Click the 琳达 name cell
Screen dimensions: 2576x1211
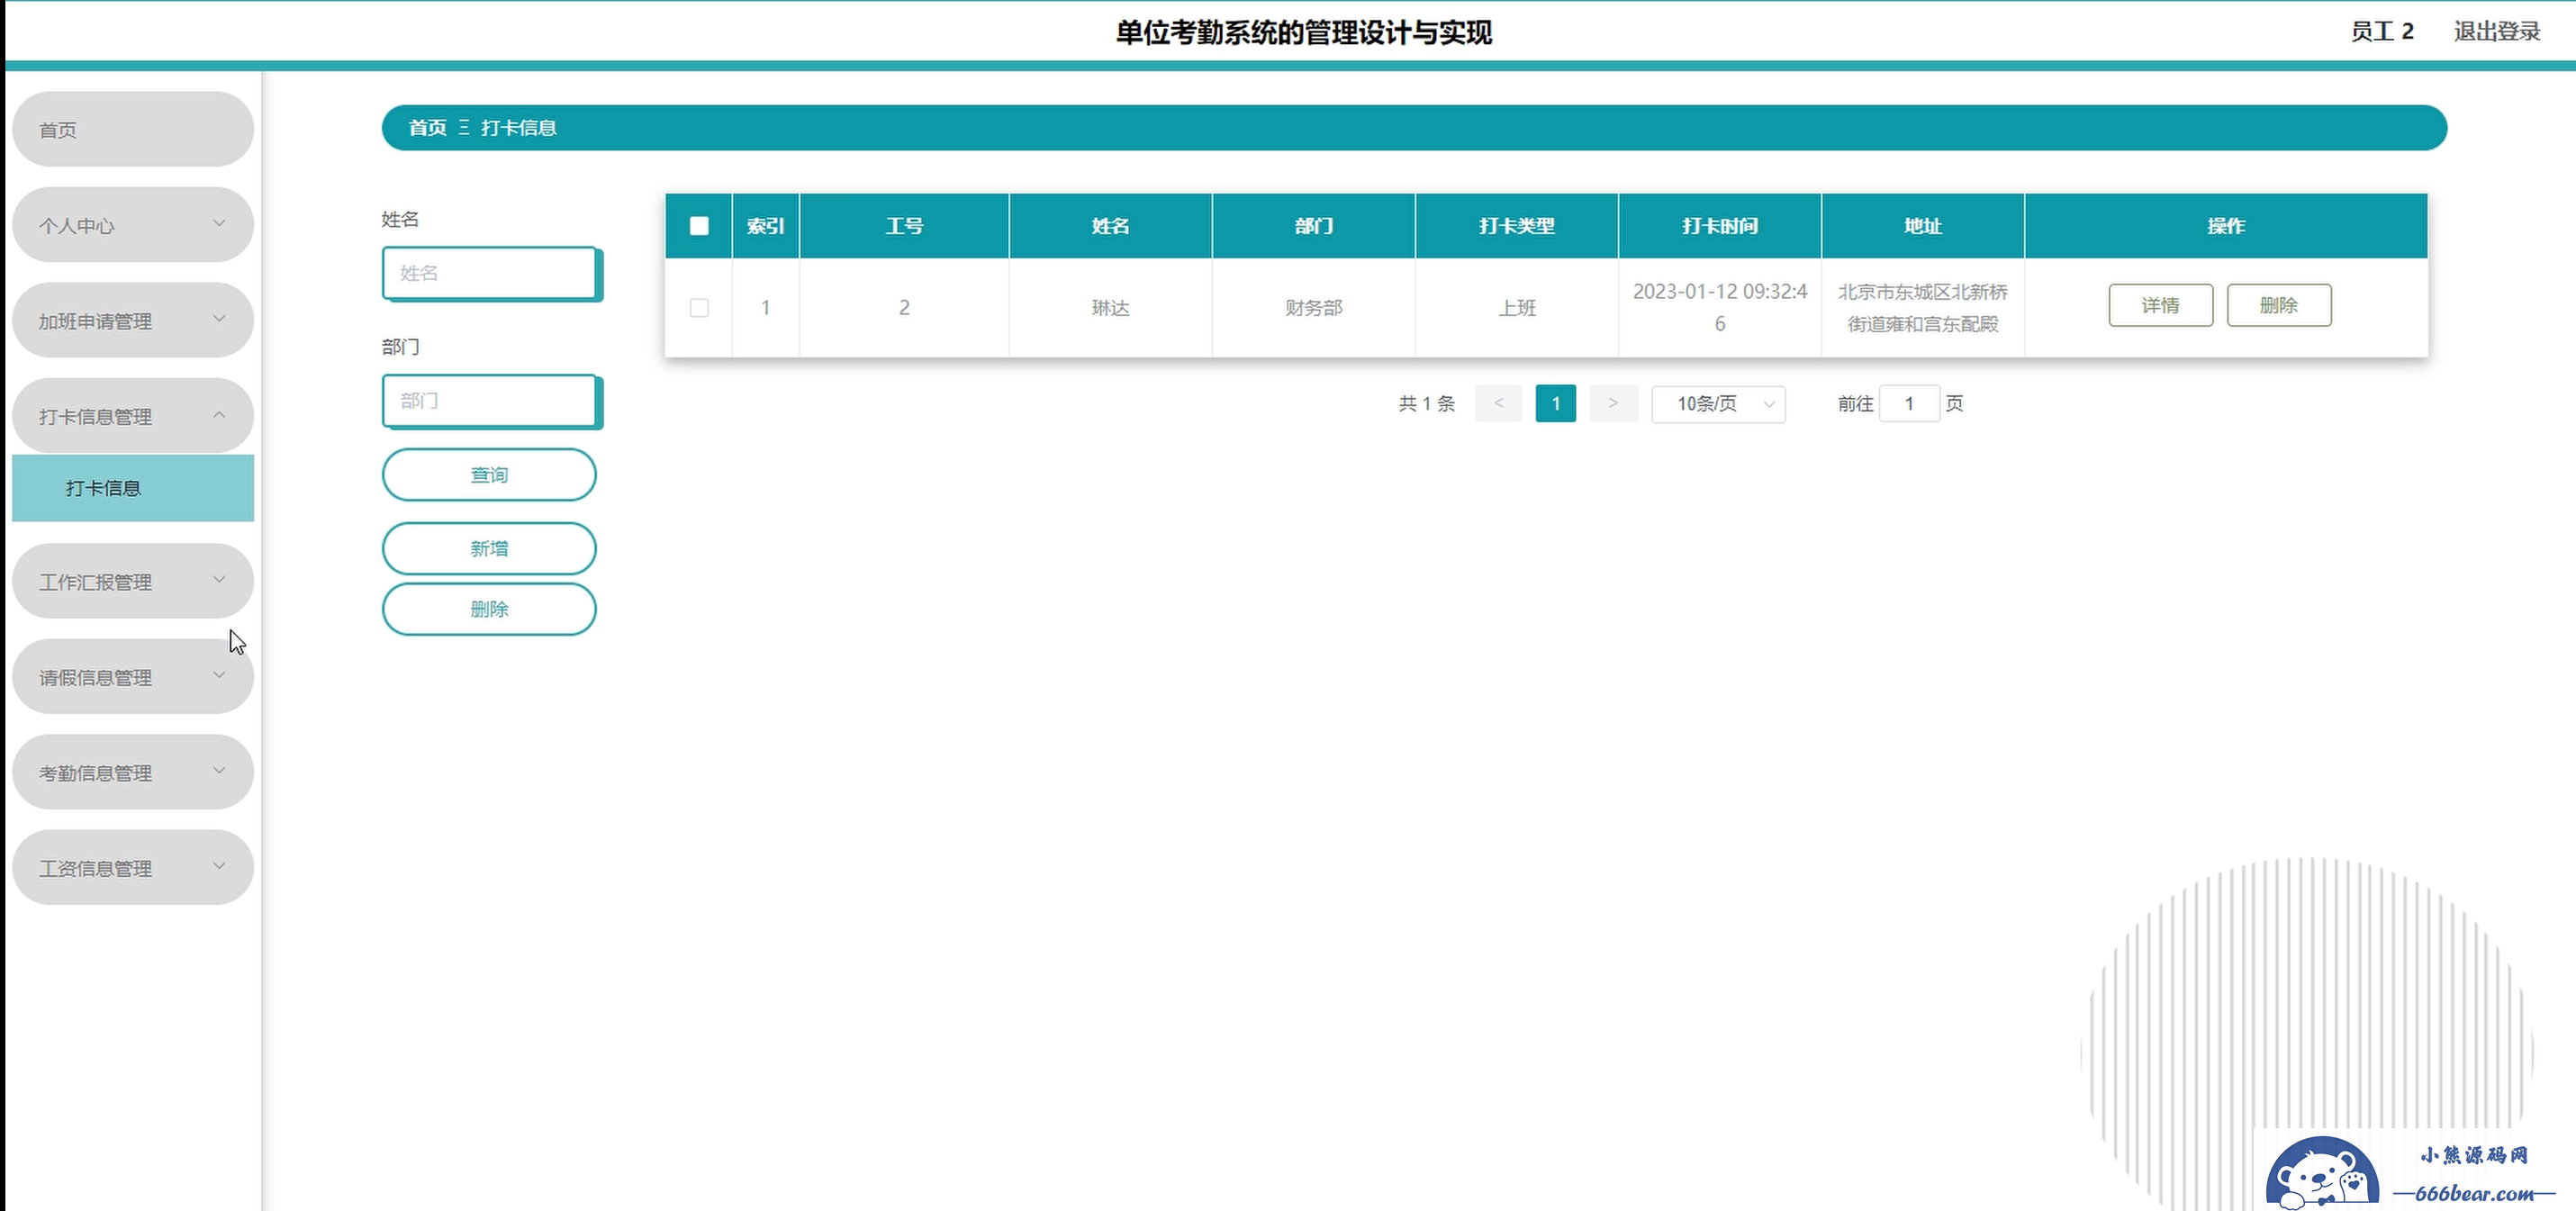(1110, 308)
